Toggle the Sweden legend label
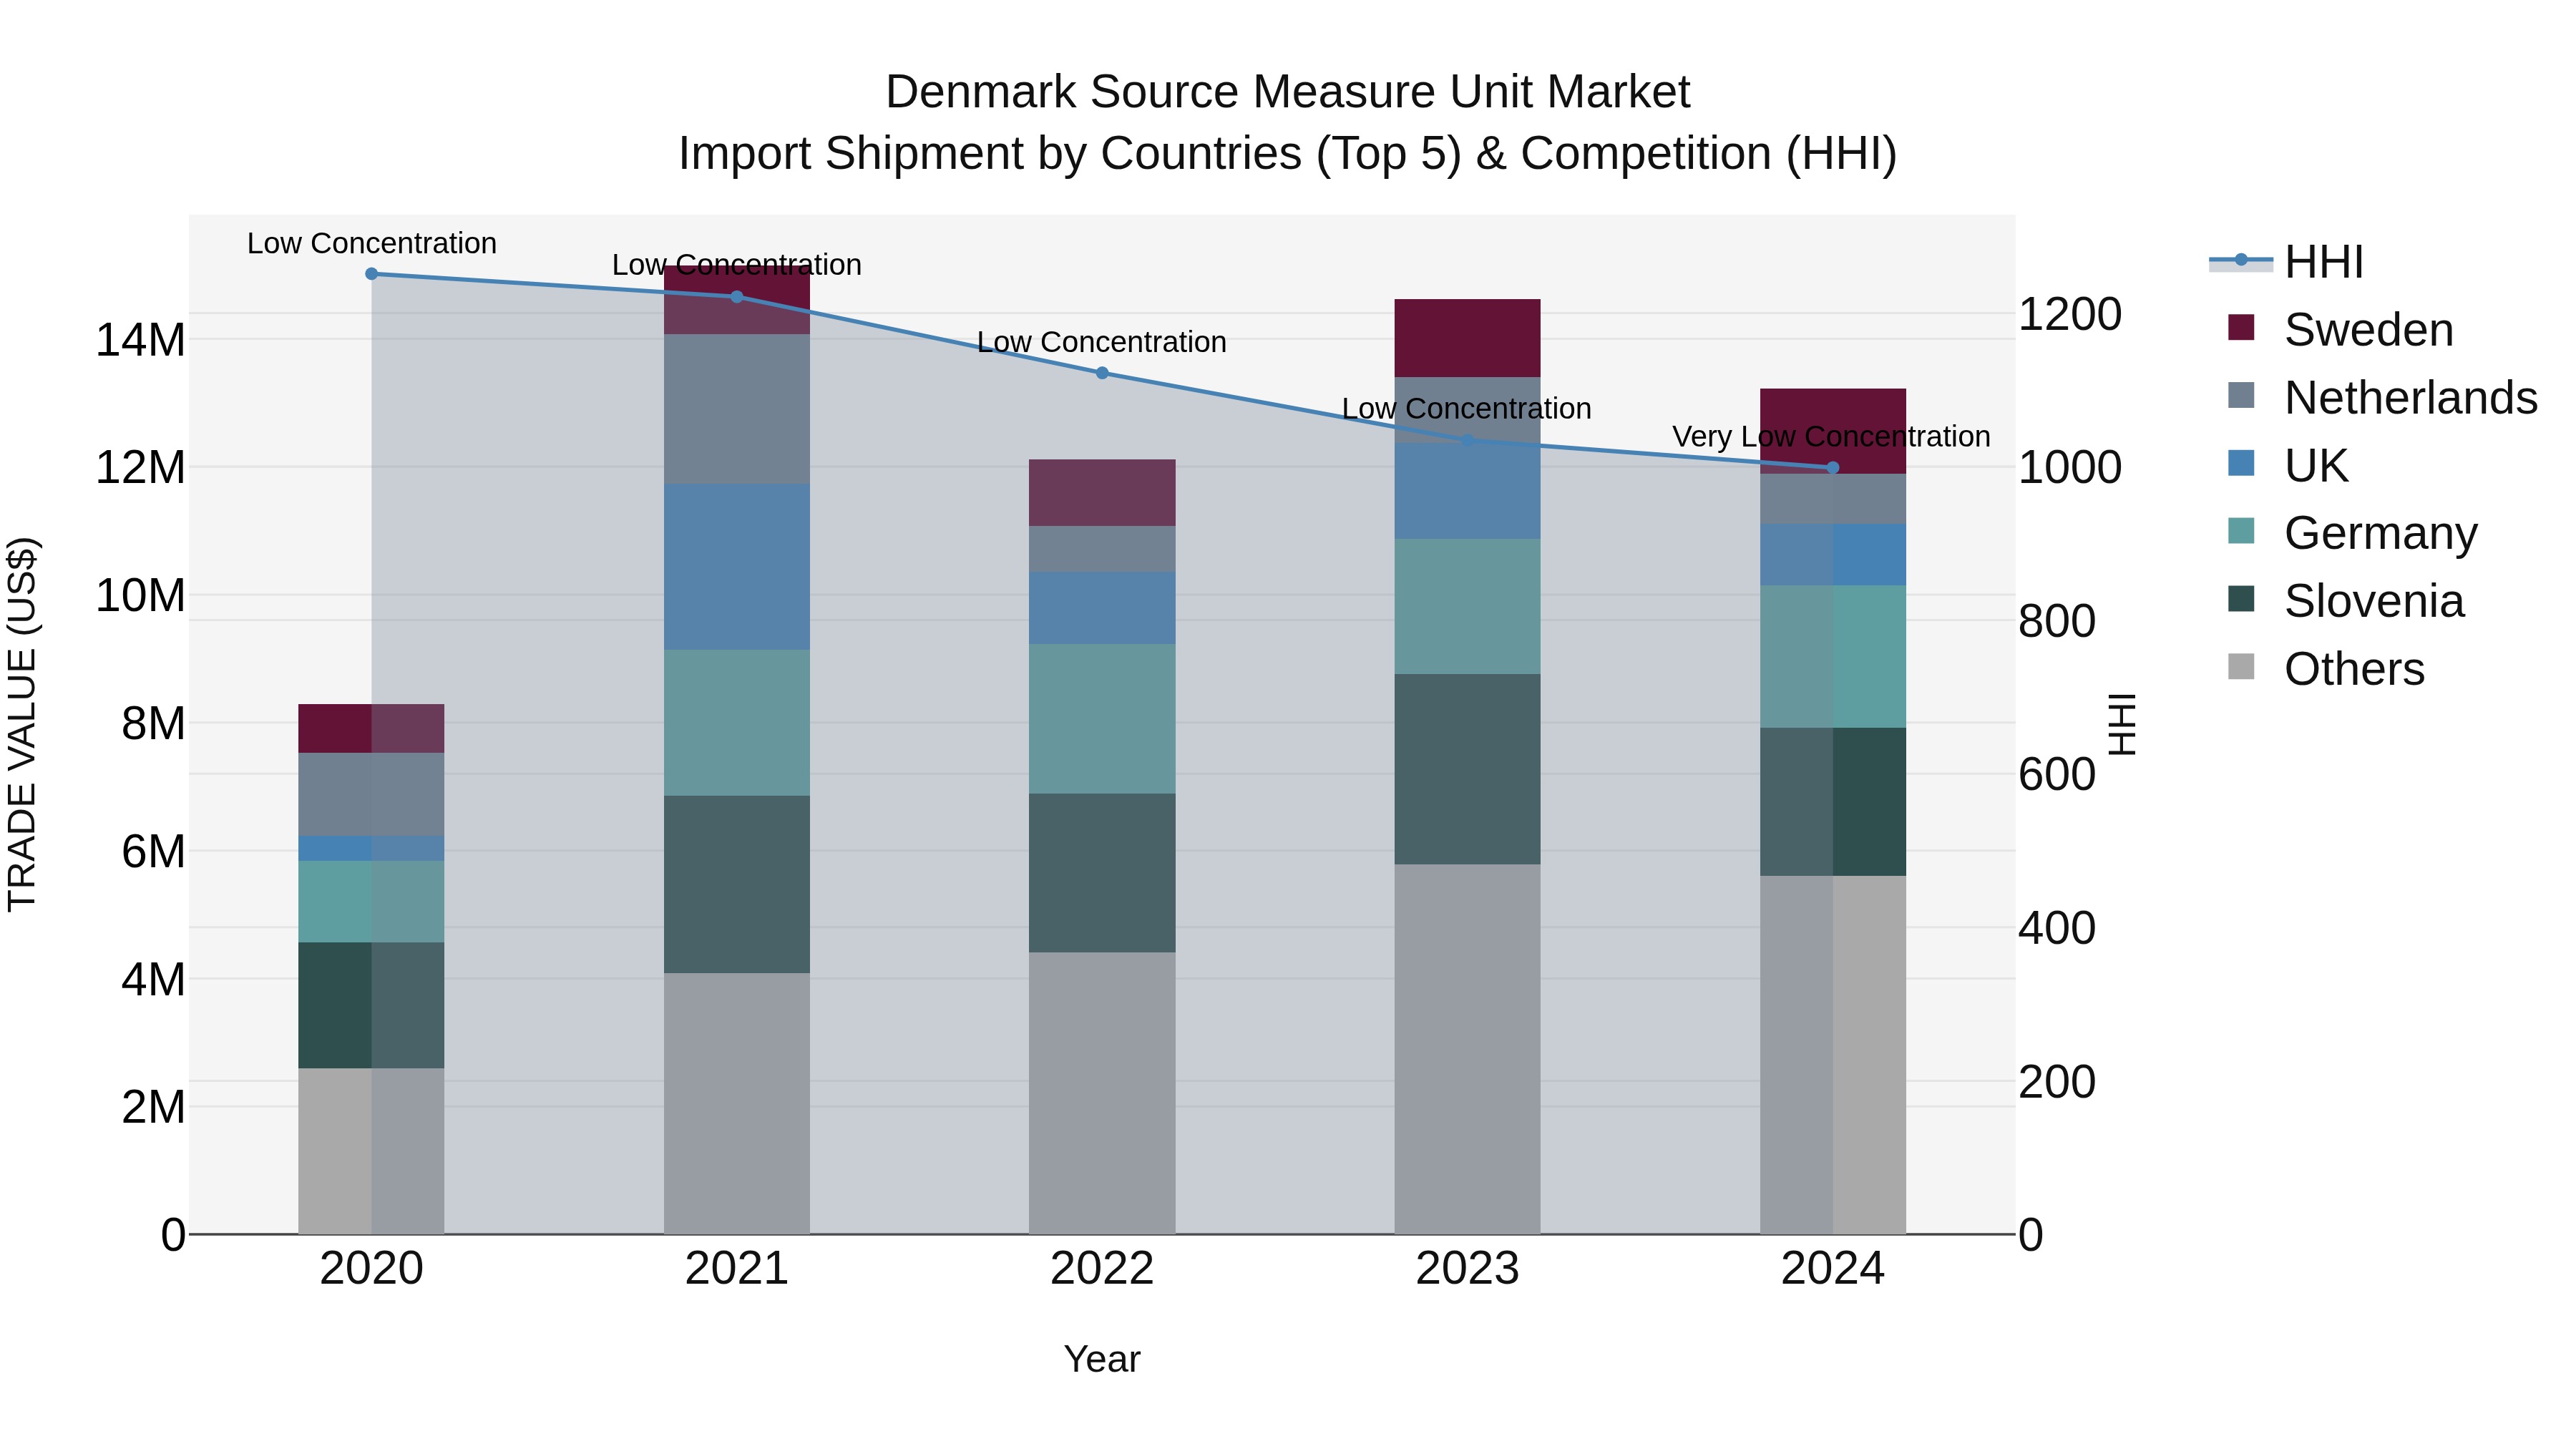The image size is (2576, 1449). click(2368, 330)
